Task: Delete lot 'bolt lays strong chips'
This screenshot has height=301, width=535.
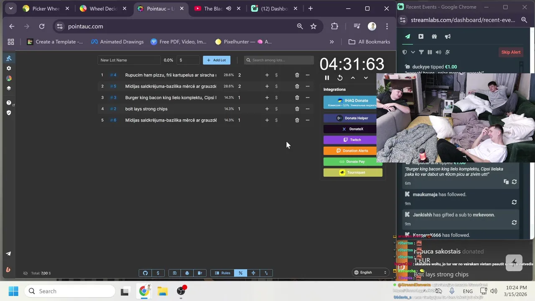Action: 297,109
